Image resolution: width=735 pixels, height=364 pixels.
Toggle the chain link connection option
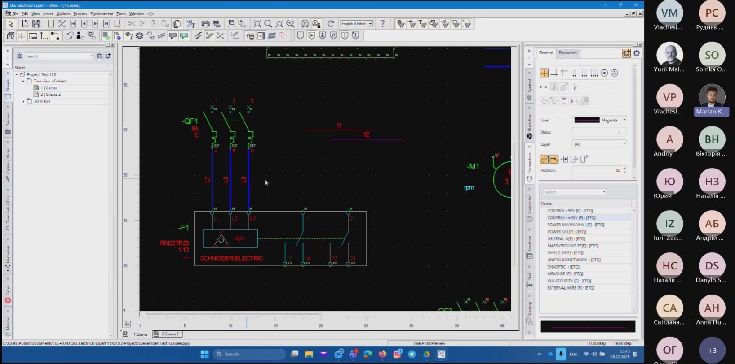(x=544, y=159)
